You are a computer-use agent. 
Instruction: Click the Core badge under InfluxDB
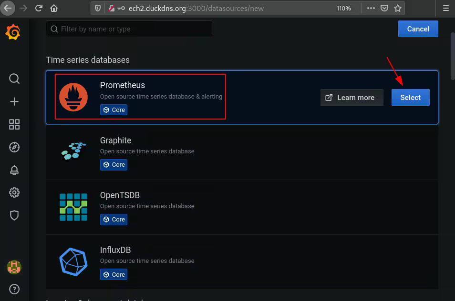click(x=114, y=274)
